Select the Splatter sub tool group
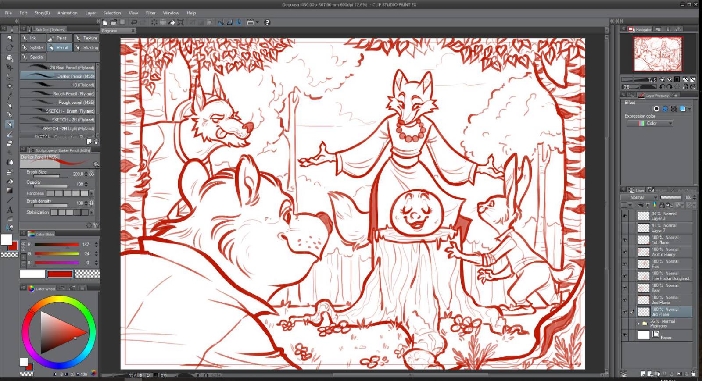 (x=33, y=47)
